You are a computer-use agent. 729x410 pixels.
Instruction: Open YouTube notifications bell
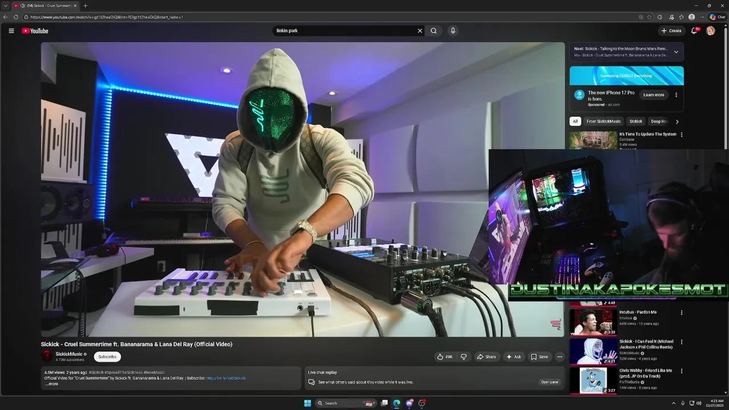[x=694, y=31]
